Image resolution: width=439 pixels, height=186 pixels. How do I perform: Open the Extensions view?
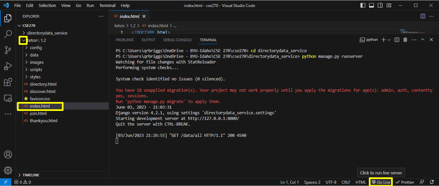point(8,82)
